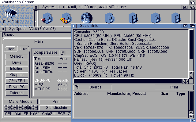This screenshot has height=122, width=196.
Task: Click Workbench Screen depth gadget in title bar
Action: tap(192, 2)
